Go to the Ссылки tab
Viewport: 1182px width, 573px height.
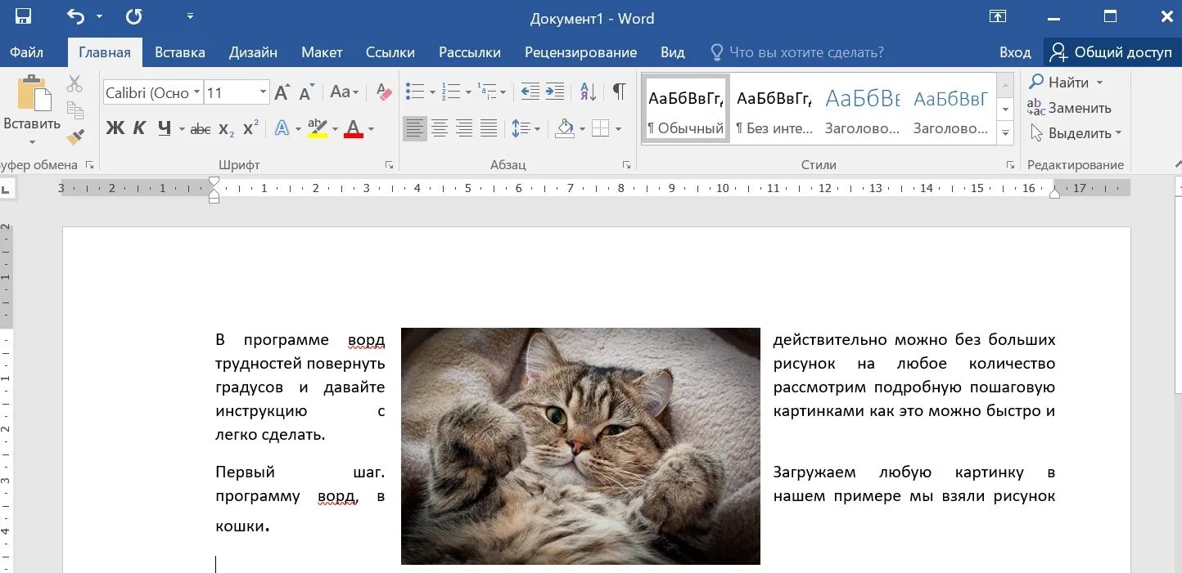390,52
